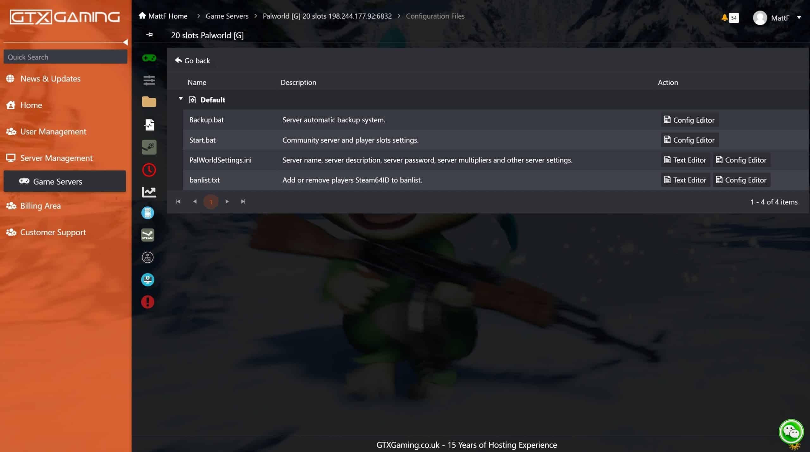810x452 pixels.
Task: Open the configuration sliders settings icon
Action: [148, 81]
